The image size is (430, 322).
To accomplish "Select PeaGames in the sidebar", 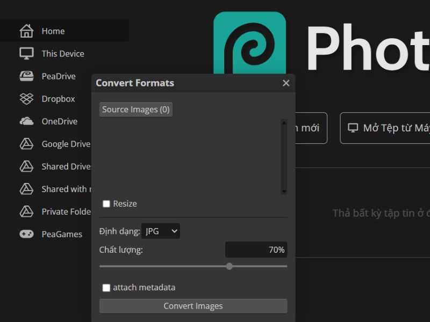I will pos(51,234).
